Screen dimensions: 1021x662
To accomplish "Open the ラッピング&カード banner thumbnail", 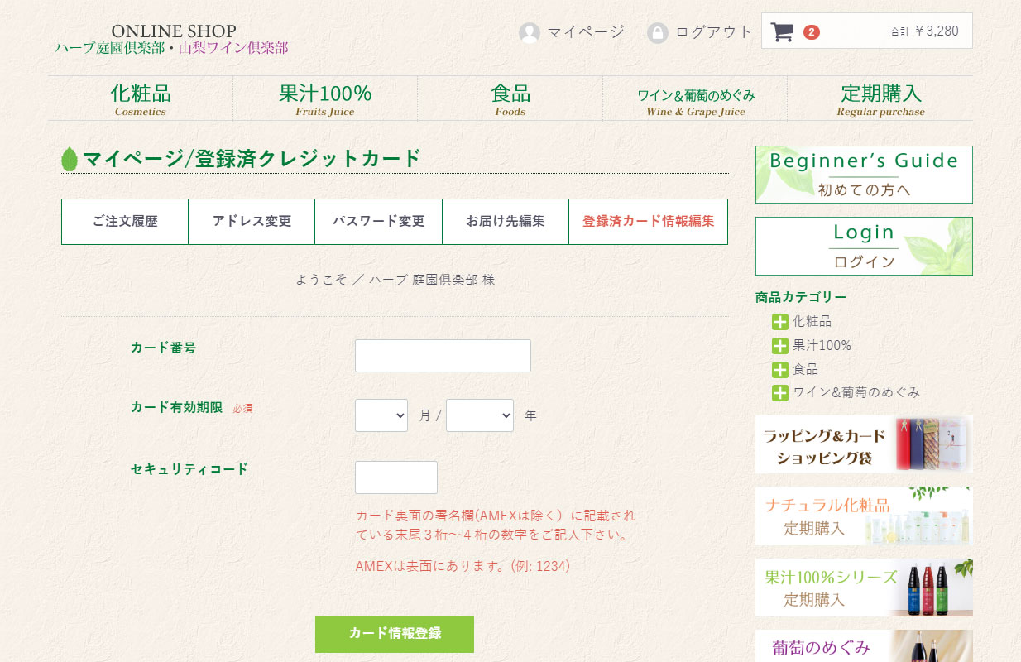I will (864, 444).
